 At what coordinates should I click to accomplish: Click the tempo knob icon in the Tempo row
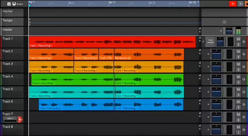(x=224, y=22)
